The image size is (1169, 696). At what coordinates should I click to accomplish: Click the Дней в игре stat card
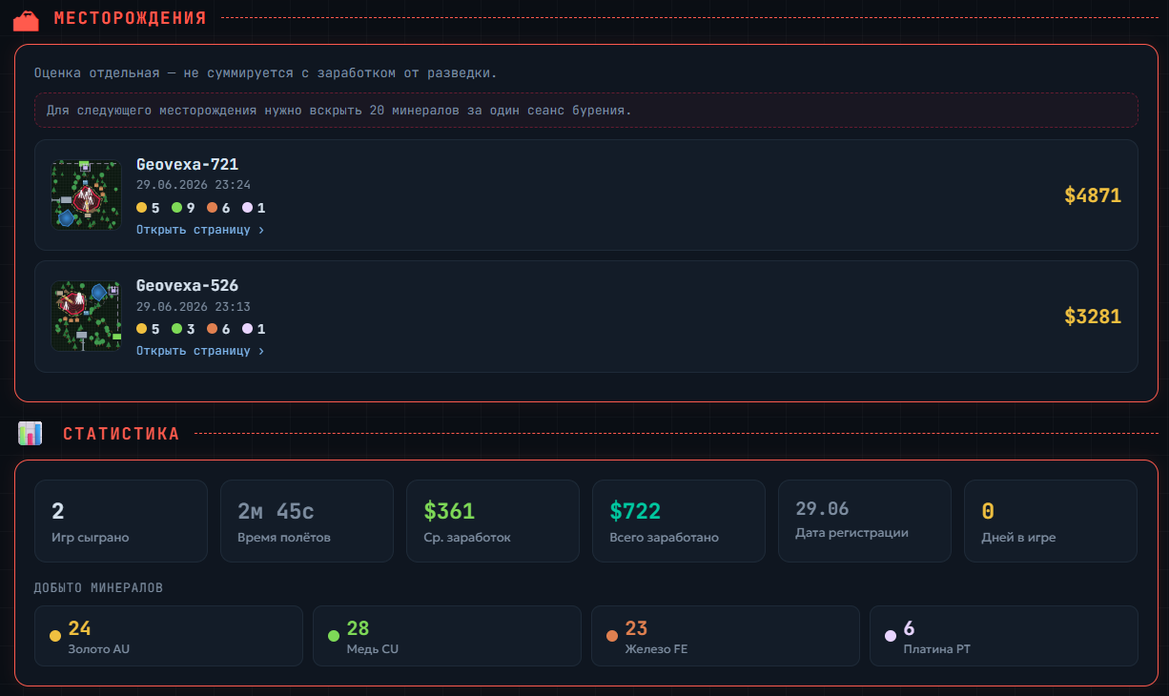point(1051,521)
